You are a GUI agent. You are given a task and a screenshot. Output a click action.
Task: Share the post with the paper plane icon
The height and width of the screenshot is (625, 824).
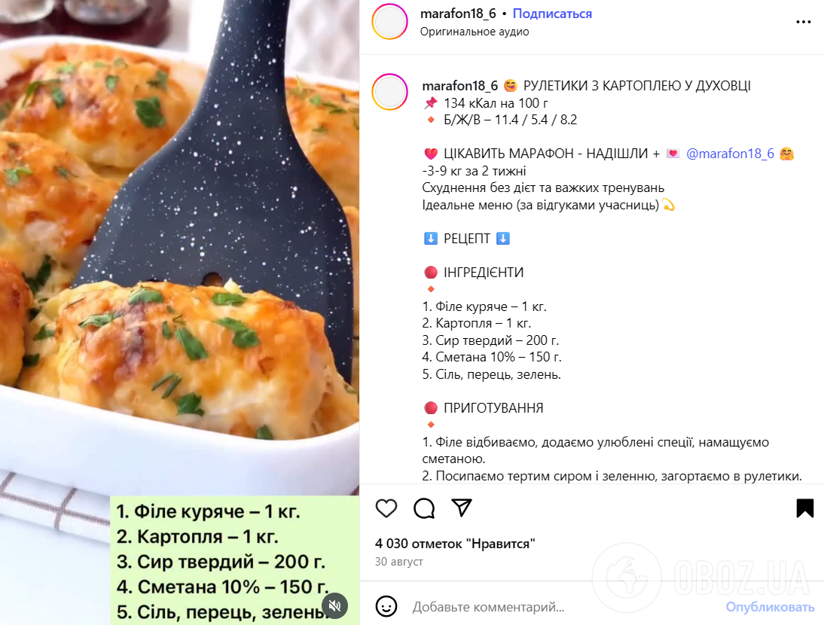click(x=462, y=508)
